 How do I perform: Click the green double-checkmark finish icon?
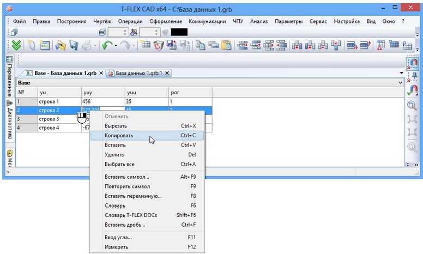point(16,46)
